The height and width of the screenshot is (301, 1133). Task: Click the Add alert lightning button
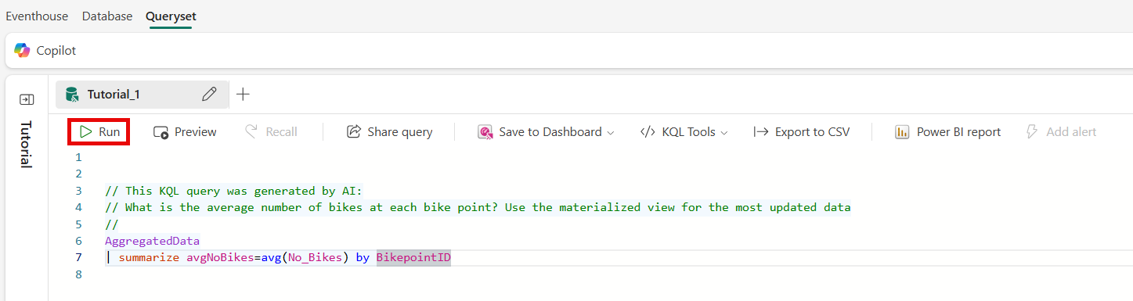pos(1061,132)
